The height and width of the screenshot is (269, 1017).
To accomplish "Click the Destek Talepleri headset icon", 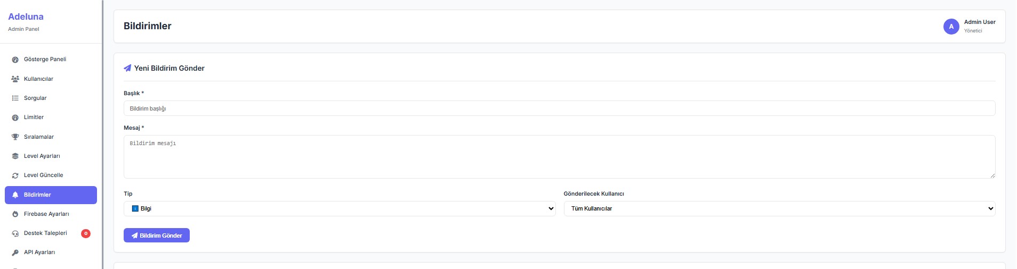I will 15,233.
